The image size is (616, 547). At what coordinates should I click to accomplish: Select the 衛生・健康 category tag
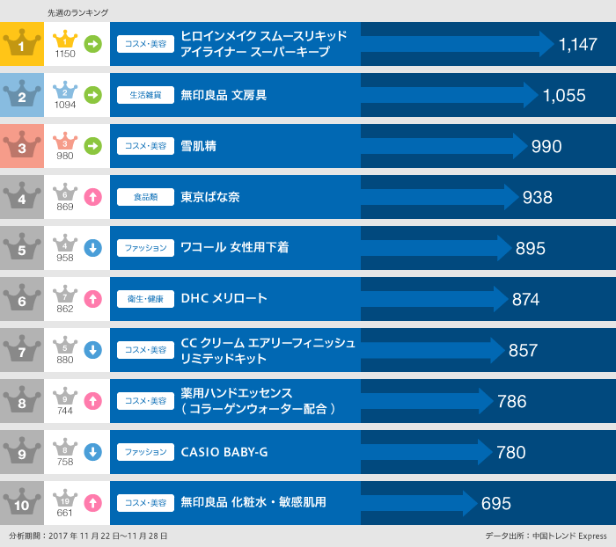click(145, 299)
